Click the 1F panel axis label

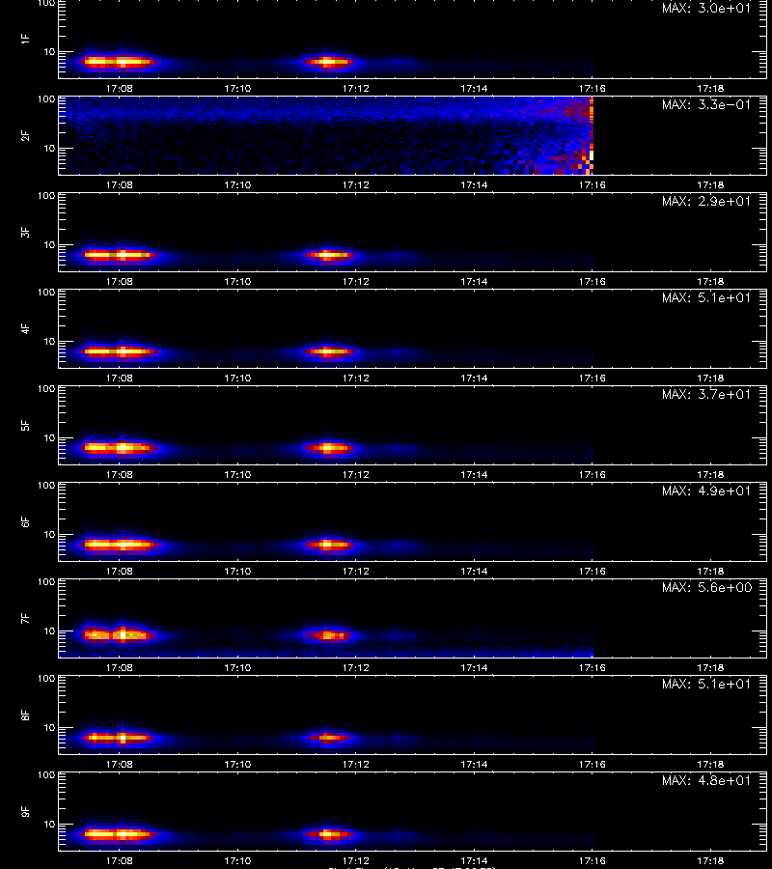pyautogui.click(x=25, y=40)
